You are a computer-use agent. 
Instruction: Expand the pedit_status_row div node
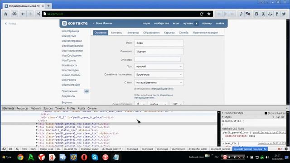pyautogui.click(x=37, y=130)
